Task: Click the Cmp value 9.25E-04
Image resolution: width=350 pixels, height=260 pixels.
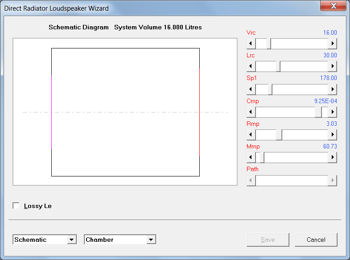Action: [x=325, y=101]
